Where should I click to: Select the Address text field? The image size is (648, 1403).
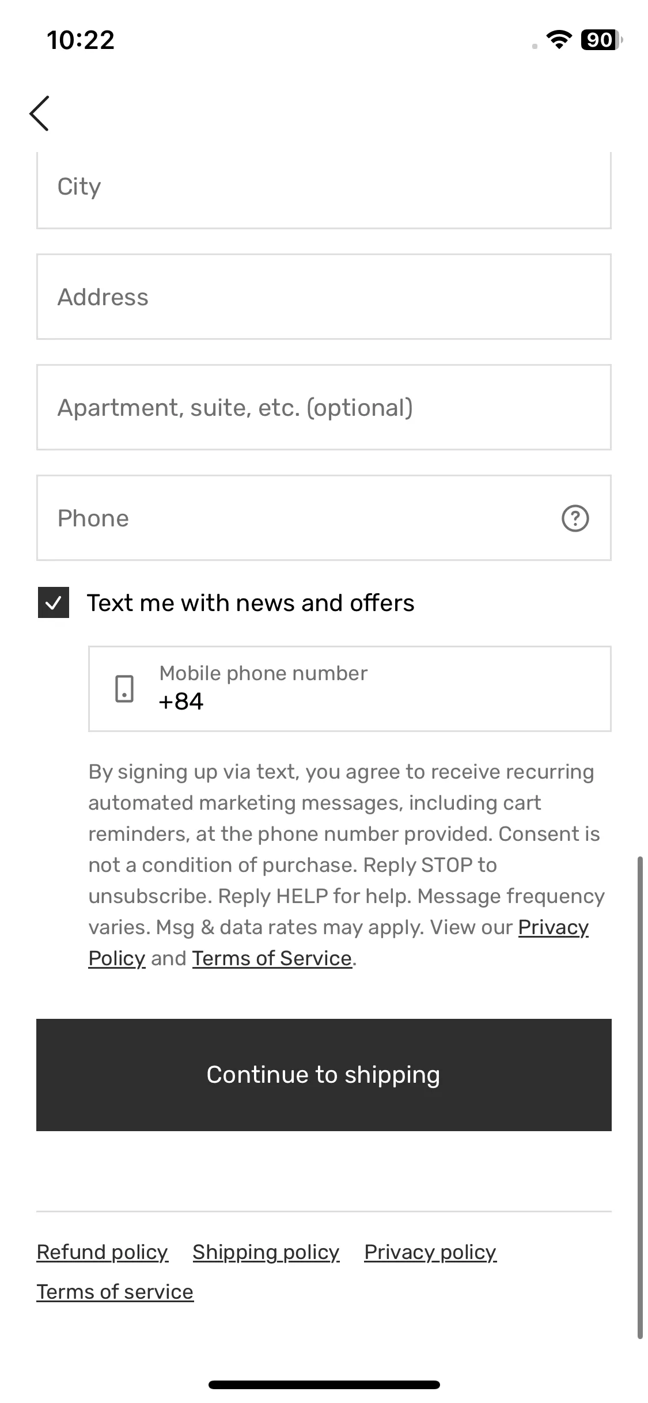324,297
